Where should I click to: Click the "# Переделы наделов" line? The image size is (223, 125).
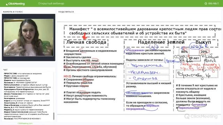pos(78,83)
